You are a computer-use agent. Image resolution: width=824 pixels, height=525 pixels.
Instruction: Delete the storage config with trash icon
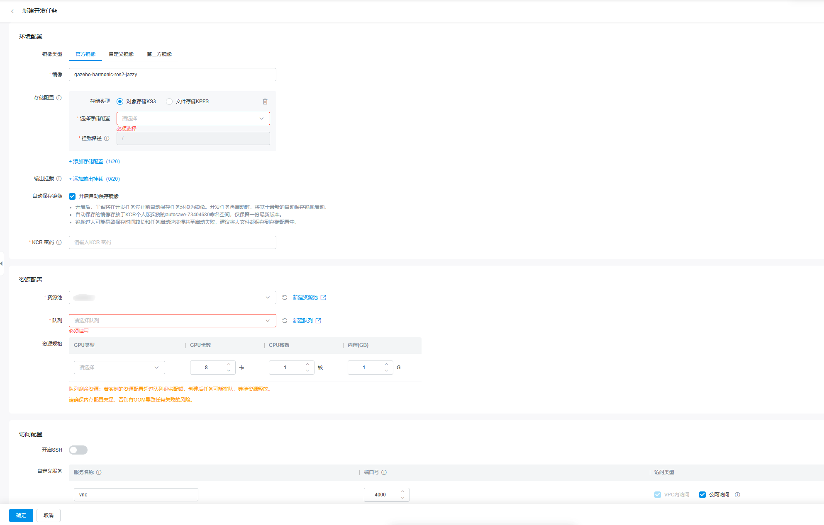click(x=265, y=102)
